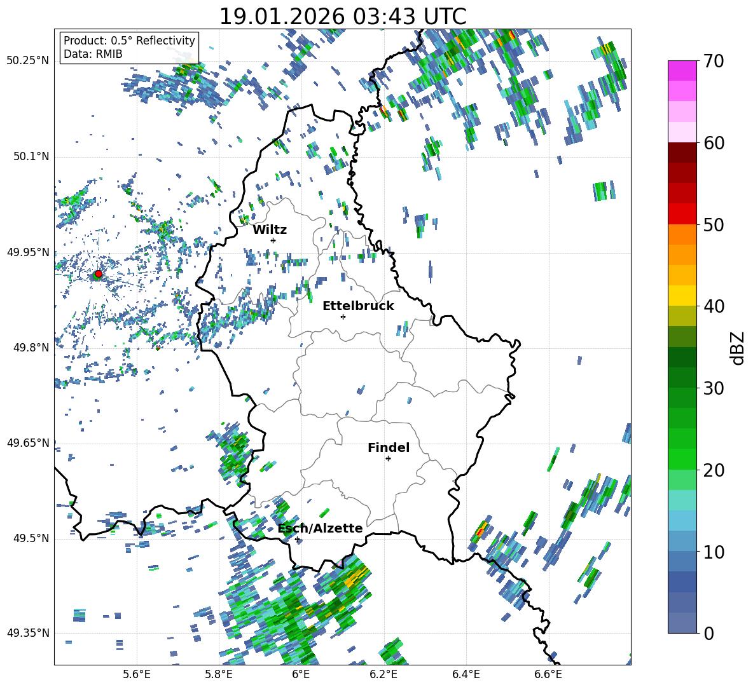The image size is (753, 687).
Task: Click the 5.8°E longitude label
Action: pos(219,674)
